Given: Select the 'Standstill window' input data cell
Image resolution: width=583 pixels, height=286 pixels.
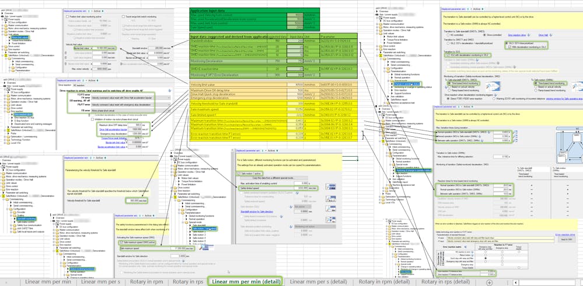Looking at the screenshot, I should [295, 40].
